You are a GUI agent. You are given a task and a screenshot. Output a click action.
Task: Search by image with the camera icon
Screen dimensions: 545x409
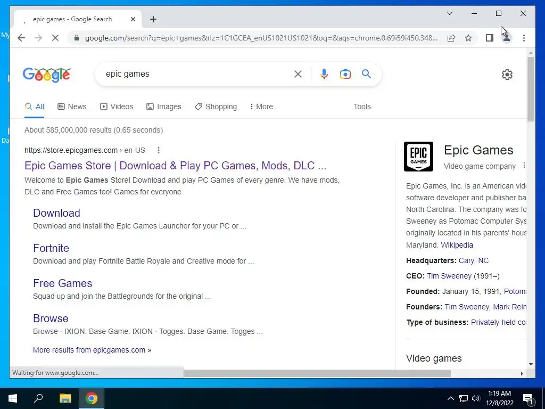pos(345,73)
